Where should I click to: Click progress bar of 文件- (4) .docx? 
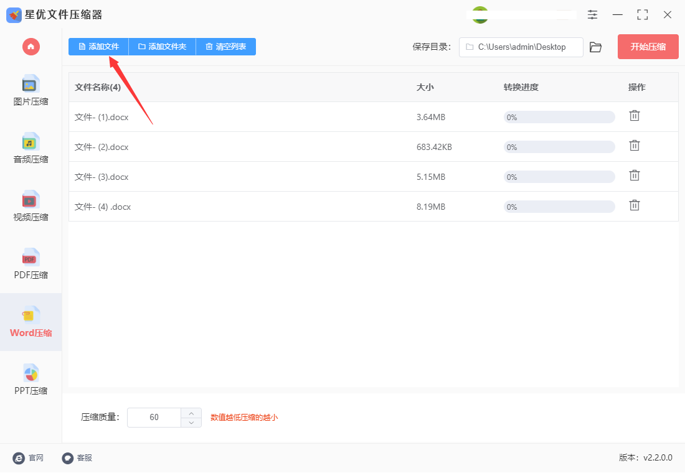[x=559, y=207]
